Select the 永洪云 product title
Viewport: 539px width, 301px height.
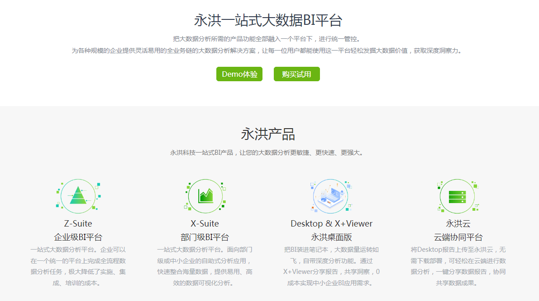(x=458, y=223)
